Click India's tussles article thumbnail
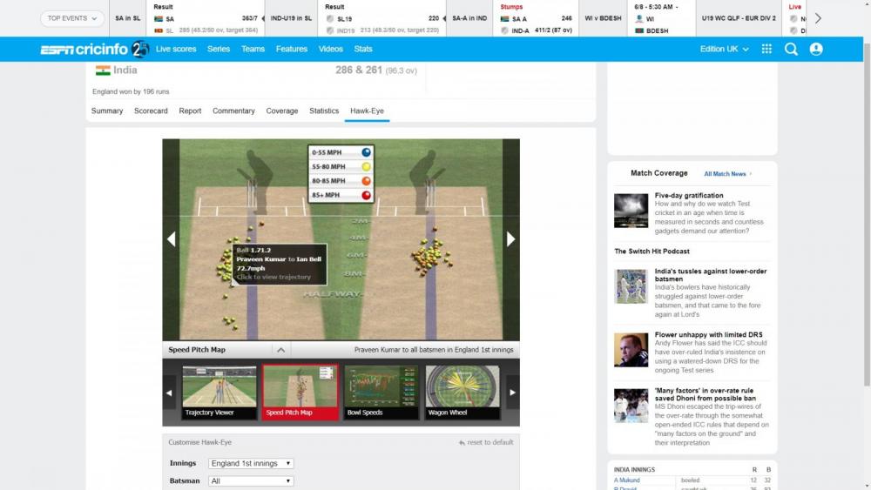This screenshot has height=490, width=871. pos(631,286)
